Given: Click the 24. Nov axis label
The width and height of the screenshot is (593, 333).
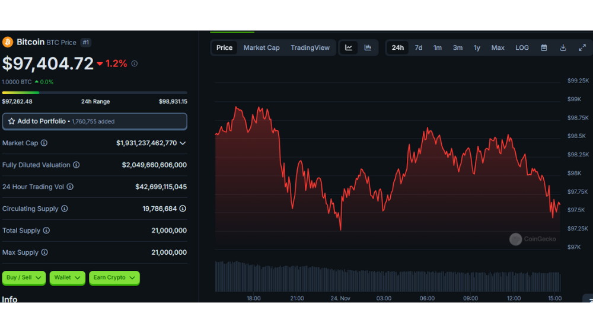Looking at the screenshot, I should tap(340, 298).
